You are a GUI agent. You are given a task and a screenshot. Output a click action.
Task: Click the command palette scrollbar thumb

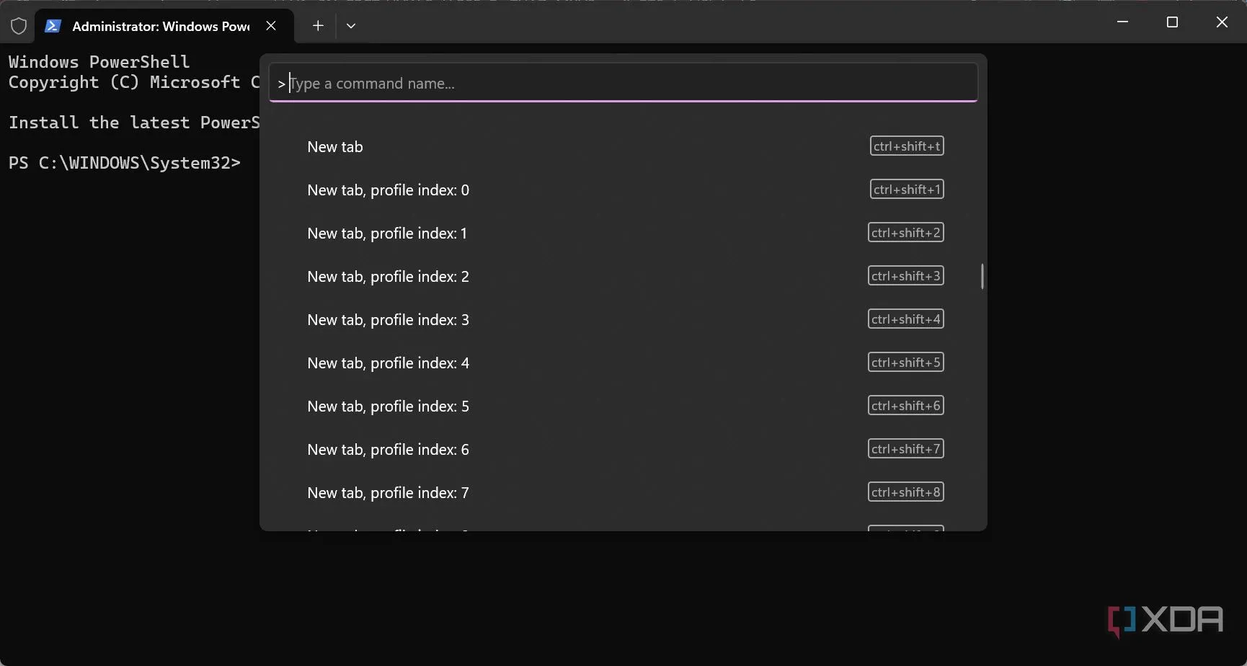pyautogui.click(x=982, y=277)
